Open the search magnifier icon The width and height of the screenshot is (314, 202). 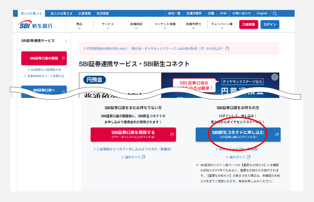coord(275,13)
